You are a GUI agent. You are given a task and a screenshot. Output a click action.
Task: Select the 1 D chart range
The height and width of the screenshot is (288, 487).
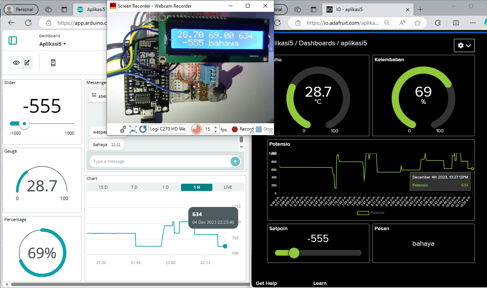pos(166,187)
